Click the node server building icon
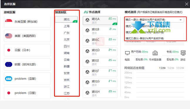The height and width of the screenshot is (109, 190). [x=155, y=53]
